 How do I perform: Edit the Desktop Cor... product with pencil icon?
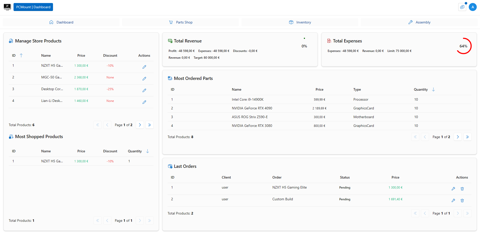pyautogui.click(x=144, y=90)
